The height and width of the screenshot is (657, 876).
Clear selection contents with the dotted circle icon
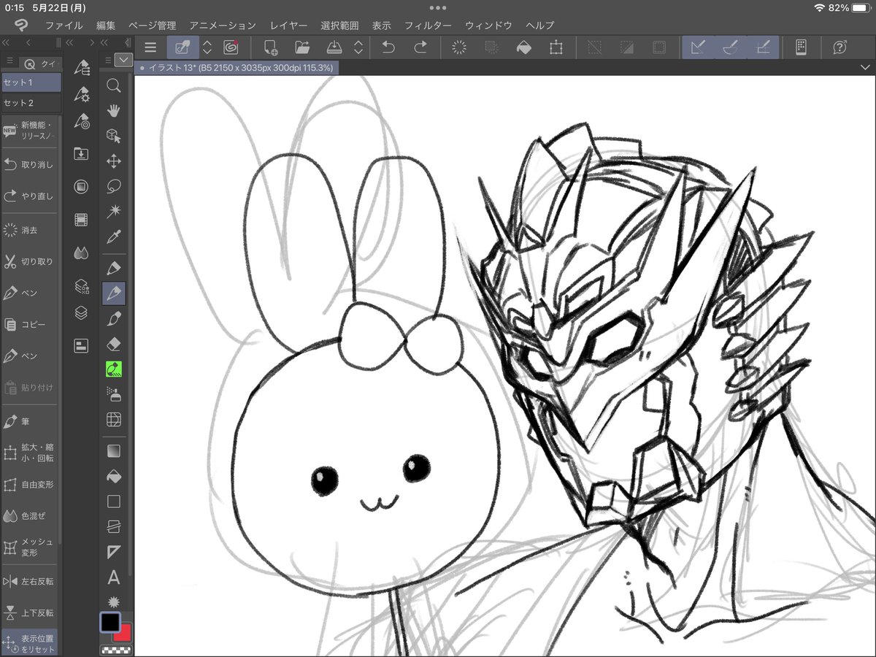460,48
